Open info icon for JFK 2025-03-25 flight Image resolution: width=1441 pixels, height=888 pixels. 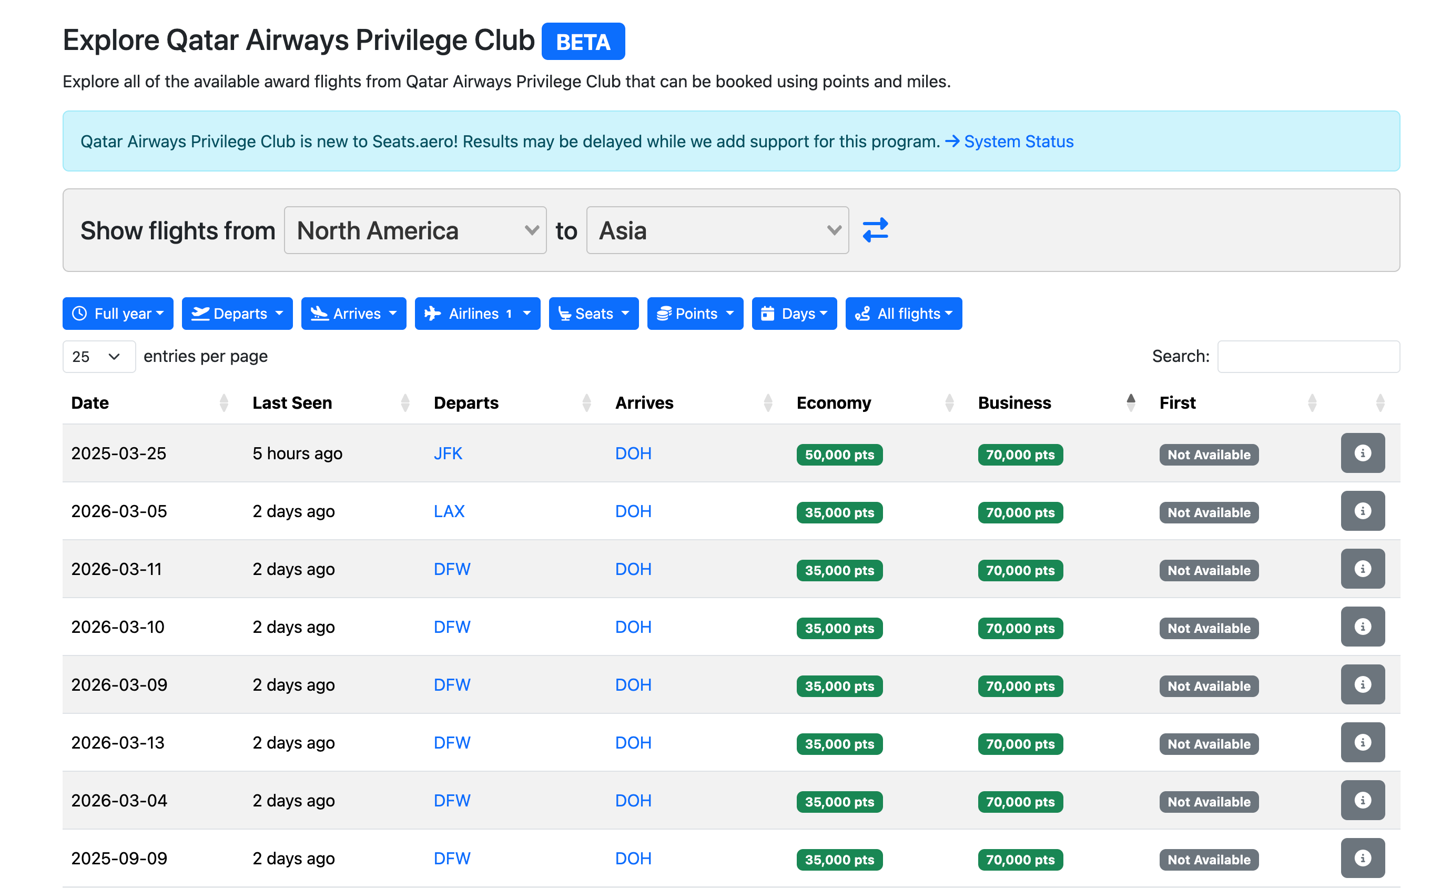pos(1362,453)
